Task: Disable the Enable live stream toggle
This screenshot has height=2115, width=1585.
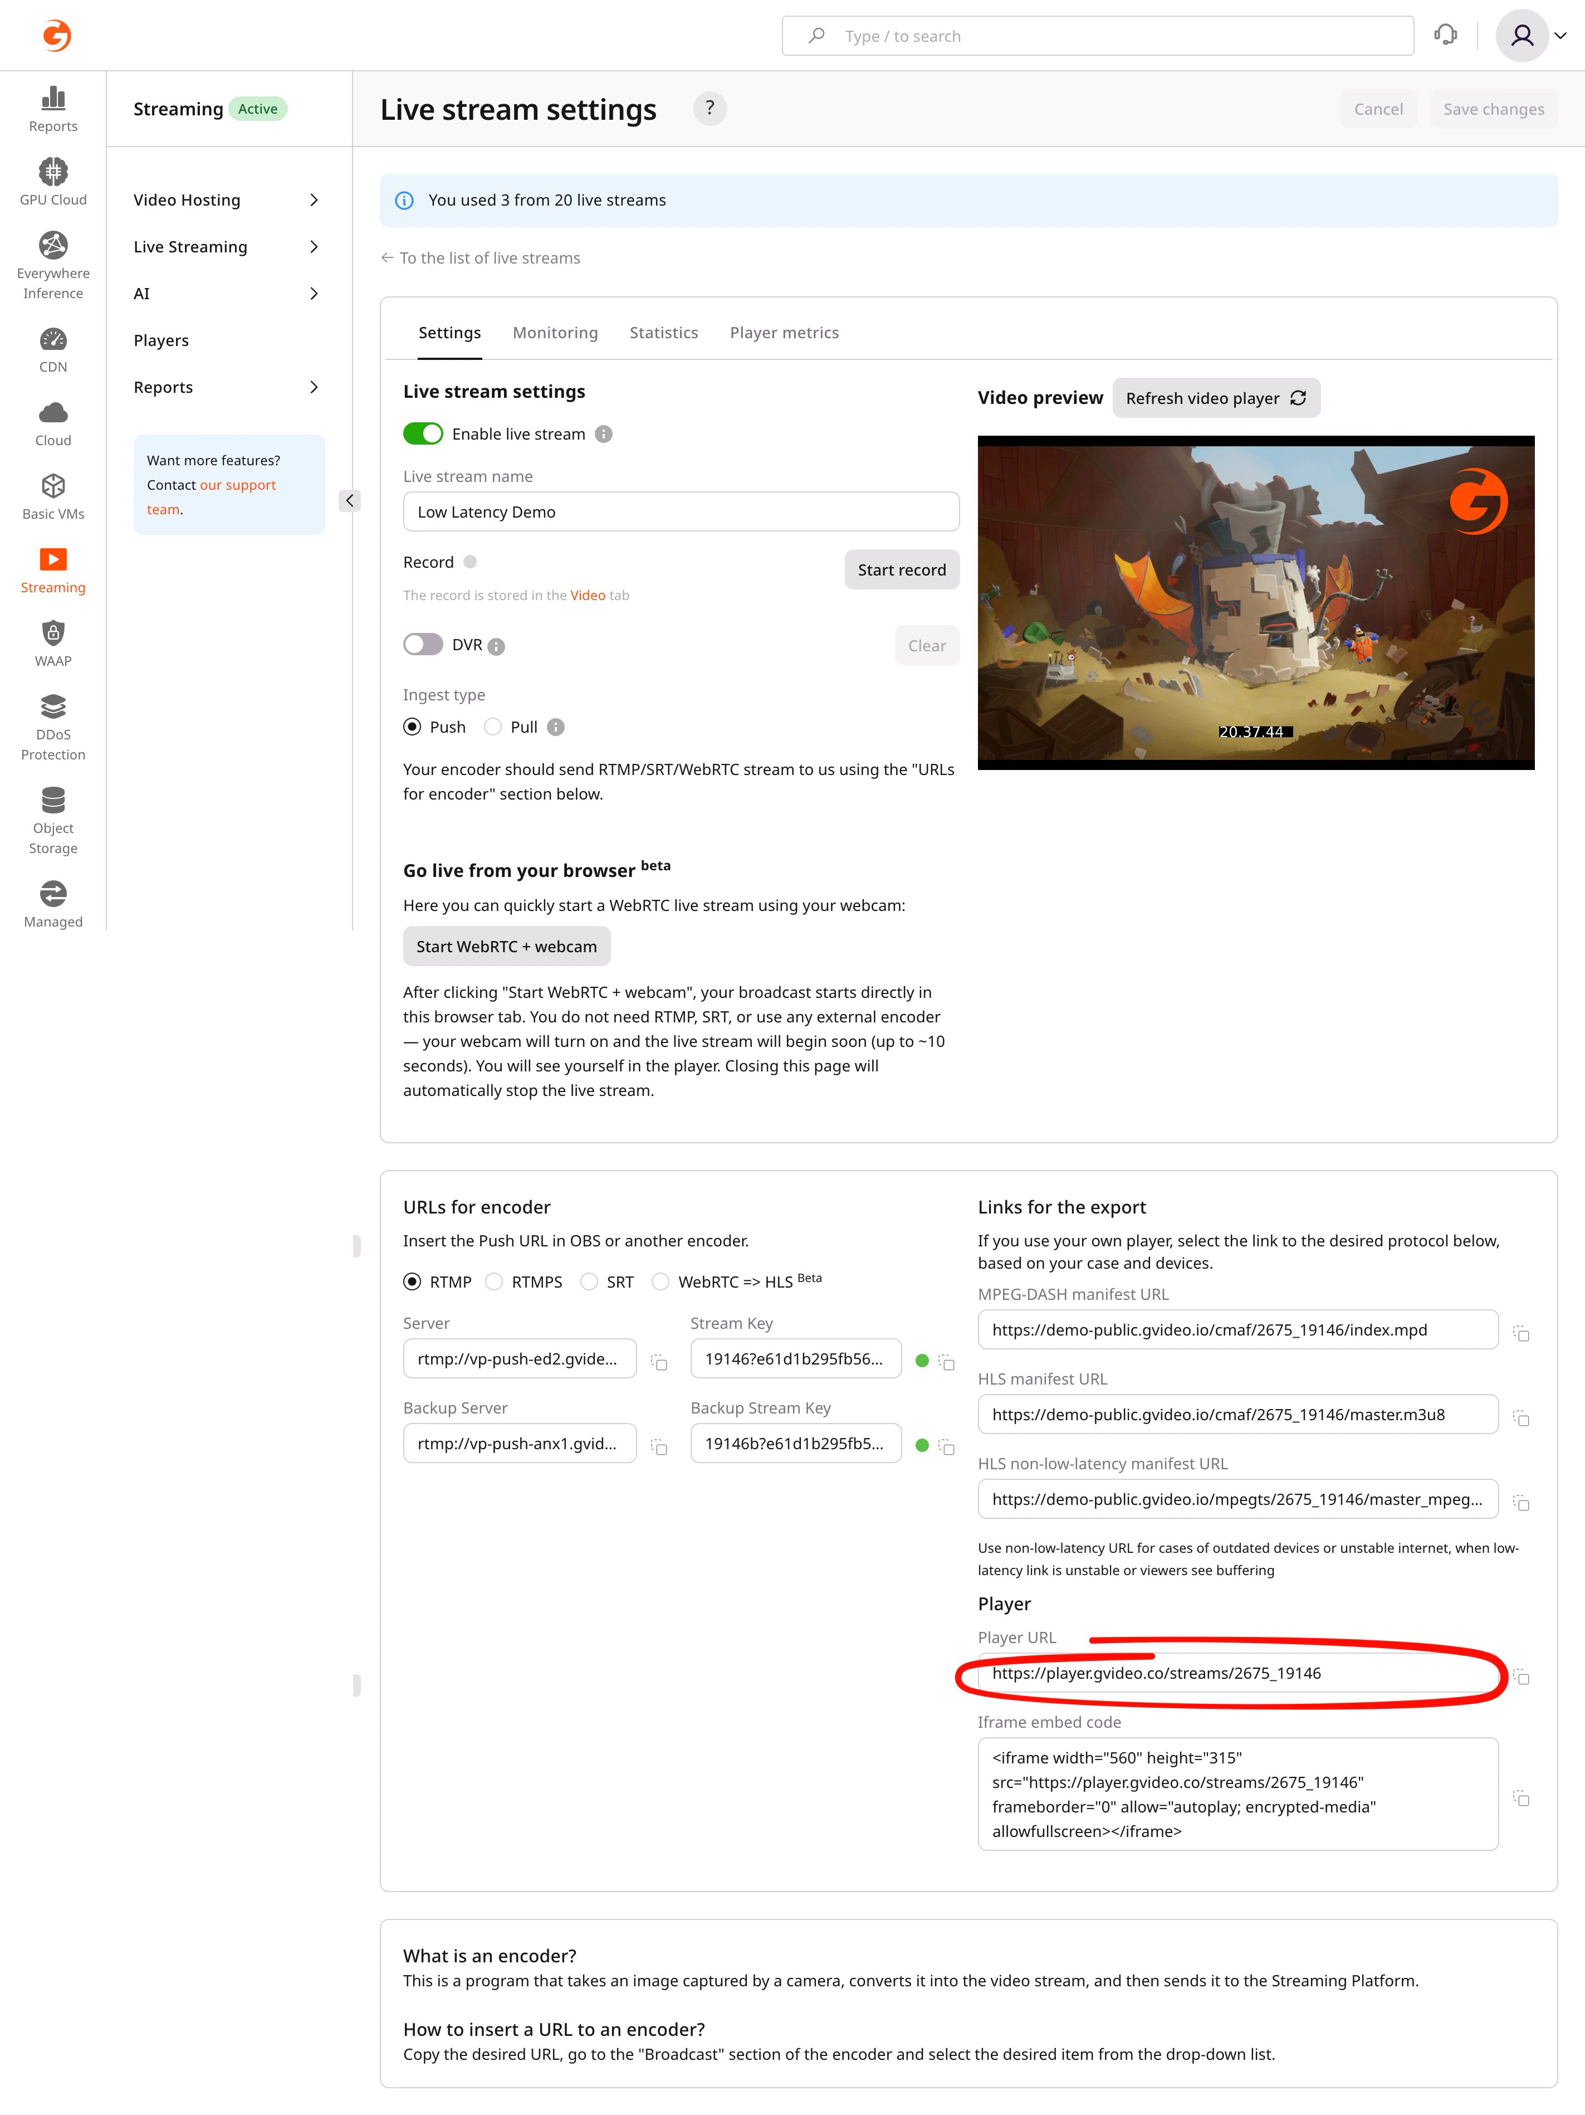Action: tap(423, 433)
